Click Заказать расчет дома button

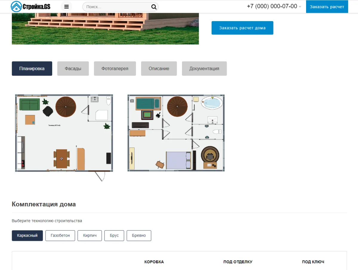pos(242,28)
